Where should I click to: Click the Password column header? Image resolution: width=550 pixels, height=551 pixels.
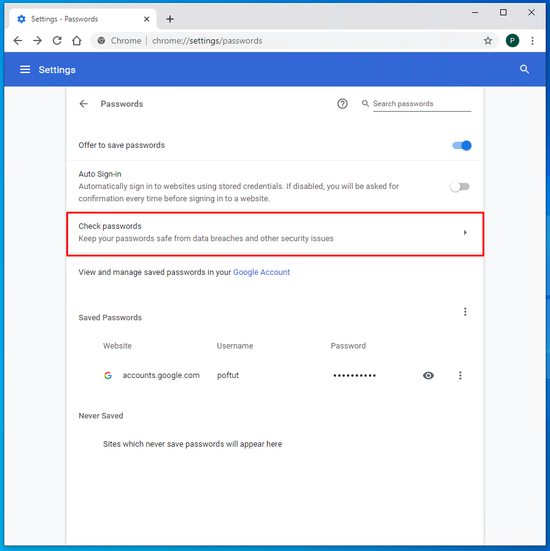point(348,346)
